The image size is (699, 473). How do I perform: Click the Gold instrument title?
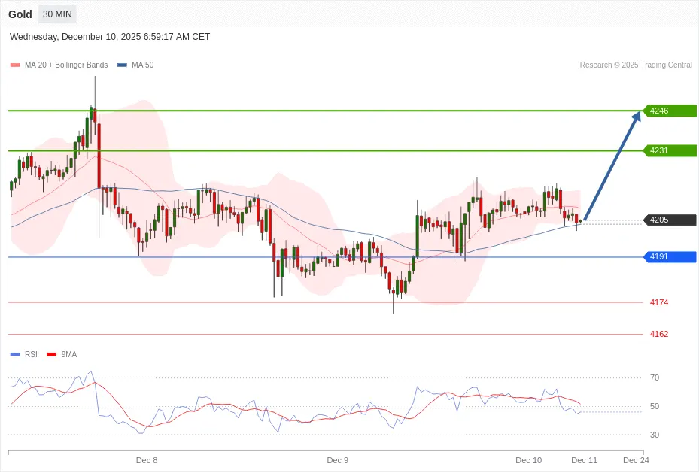[x=20, y=14]
